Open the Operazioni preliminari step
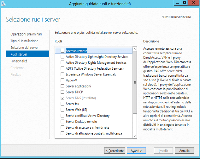200x159 pixels. (26, 34)
